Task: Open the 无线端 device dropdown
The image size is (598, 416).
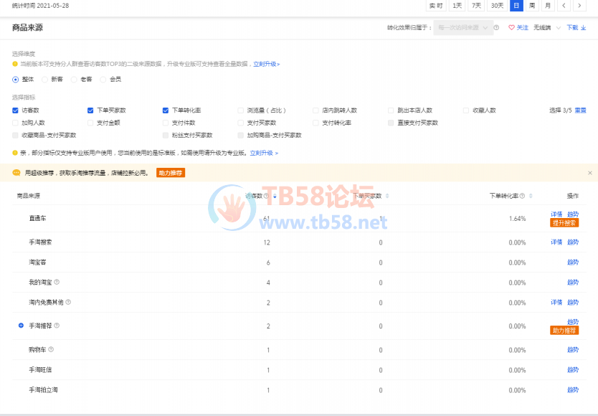Action: 546,28
